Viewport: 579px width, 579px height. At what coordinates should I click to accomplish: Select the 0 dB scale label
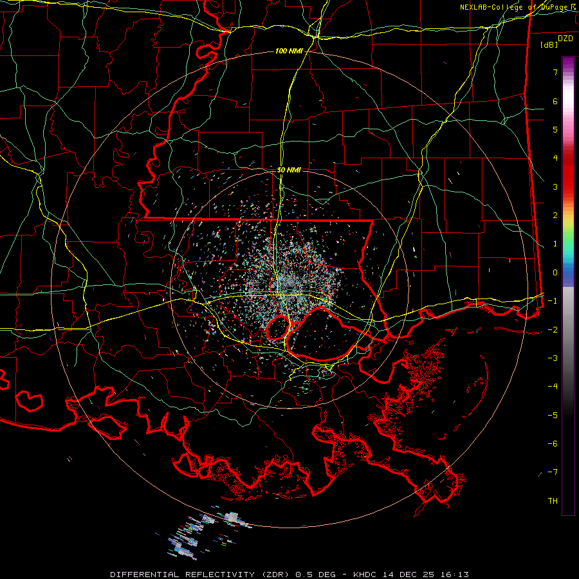click(x=555, y=273)
